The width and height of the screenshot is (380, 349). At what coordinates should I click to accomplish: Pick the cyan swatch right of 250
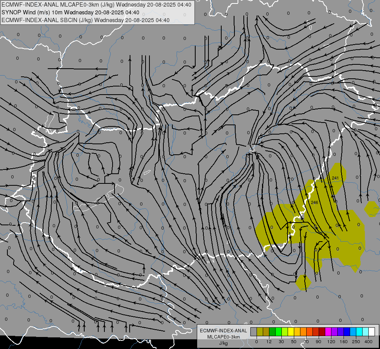(359, 332)
